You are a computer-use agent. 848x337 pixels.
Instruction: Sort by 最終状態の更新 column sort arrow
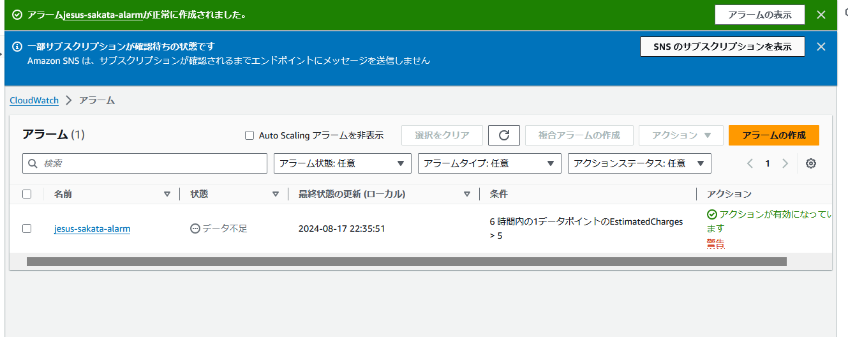(x=467, y=194)
